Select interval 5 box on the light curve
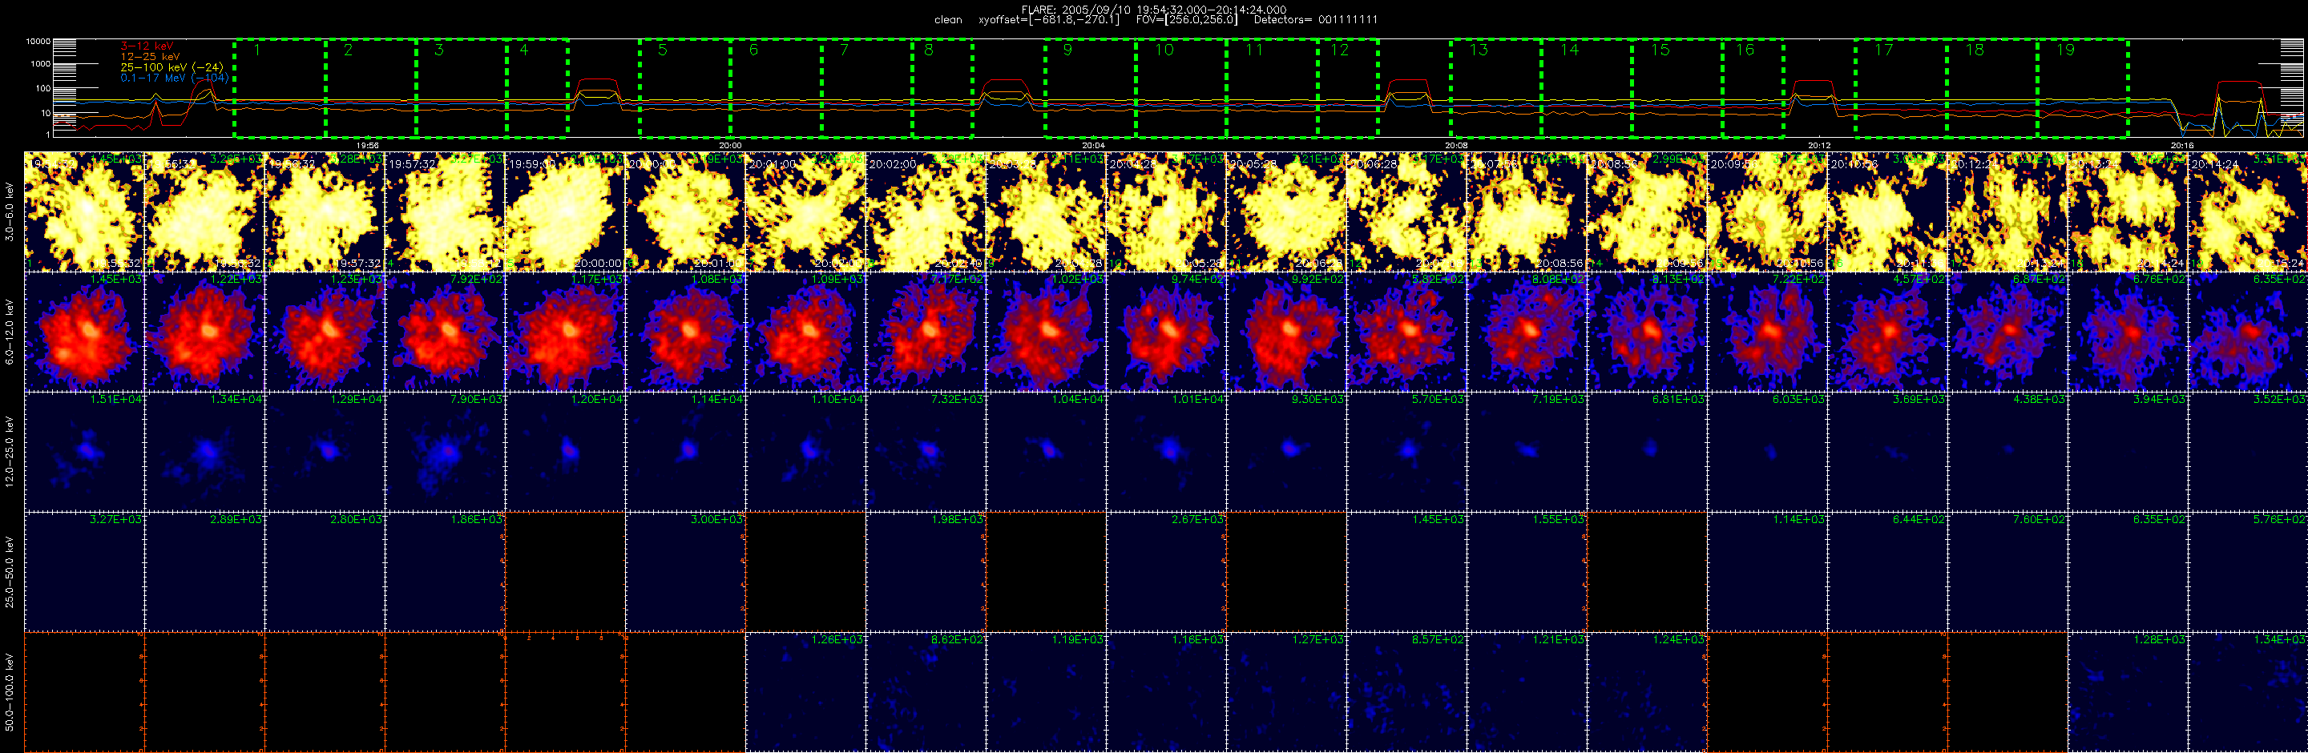This screenshot has height=753, width=2308. tap(685, 88)
